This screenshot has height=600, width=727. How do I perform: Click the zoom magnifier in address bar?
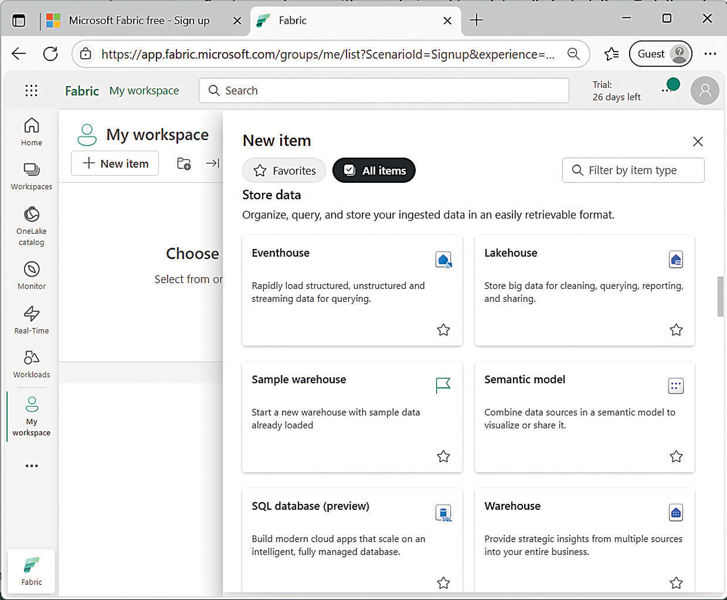[x=574, y=54]
